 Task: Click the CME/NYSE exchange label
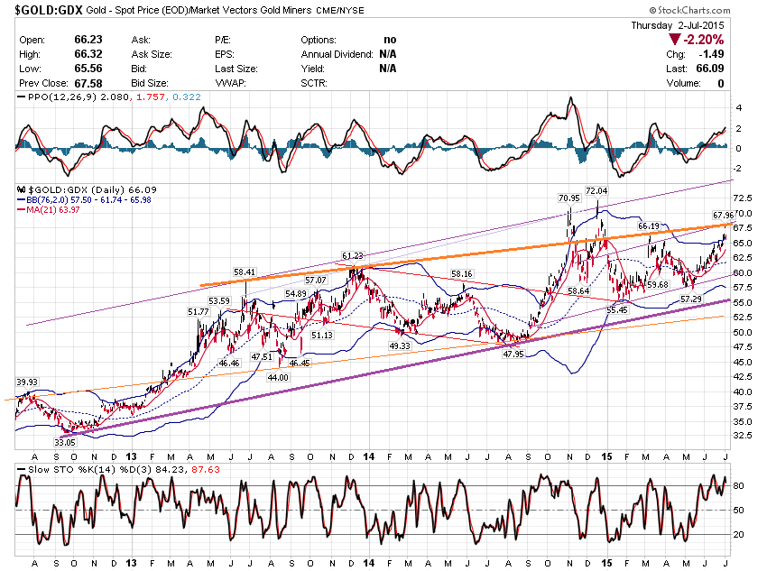click(x=340, y=10)
